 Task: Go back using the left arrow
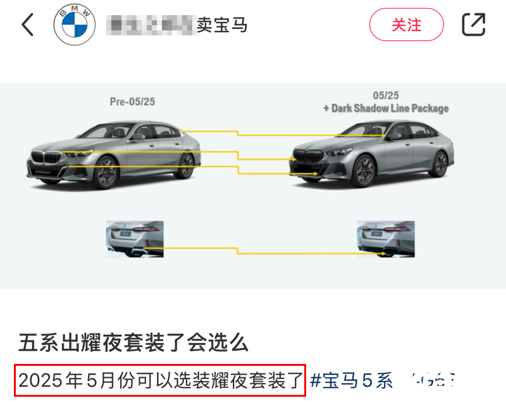point(28,25)
